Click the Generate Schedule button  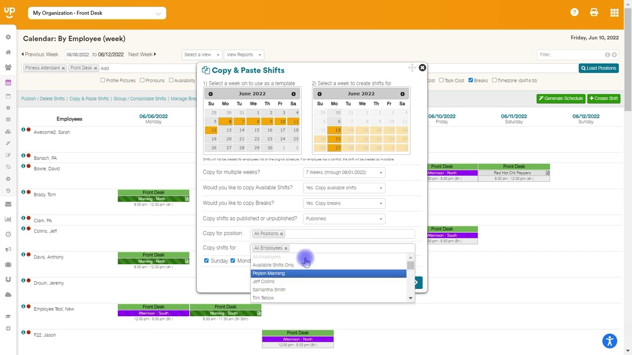[561, 99]
